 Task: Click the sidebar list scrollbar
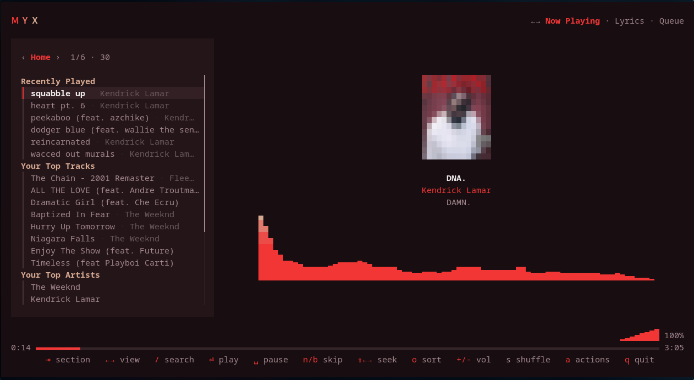click(205, 153)
